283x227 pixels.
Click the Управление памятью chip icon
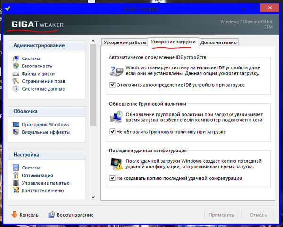(16, 183)
